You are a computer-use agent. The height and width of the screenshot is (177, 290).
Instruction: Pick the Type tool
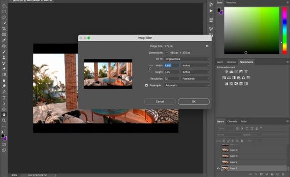[4, 98]
